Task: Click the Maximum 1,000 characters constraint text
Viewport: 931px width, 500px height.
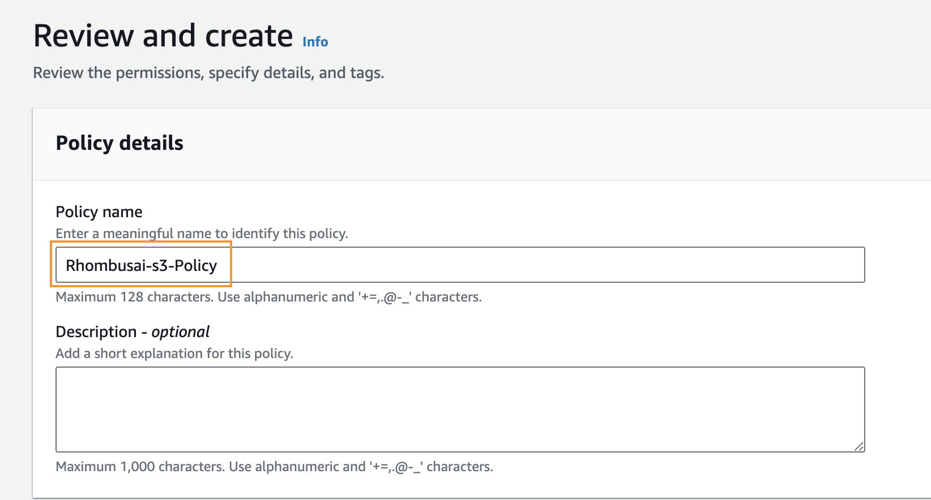Action: coord(274,467)
